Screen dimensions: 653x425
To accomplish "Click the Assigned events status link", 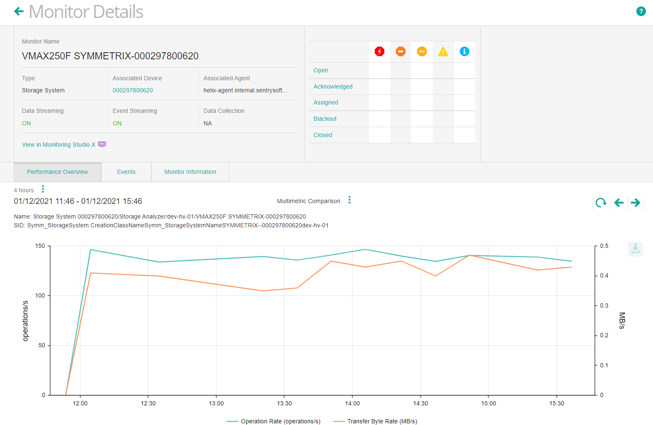I will tap(326, 102).
